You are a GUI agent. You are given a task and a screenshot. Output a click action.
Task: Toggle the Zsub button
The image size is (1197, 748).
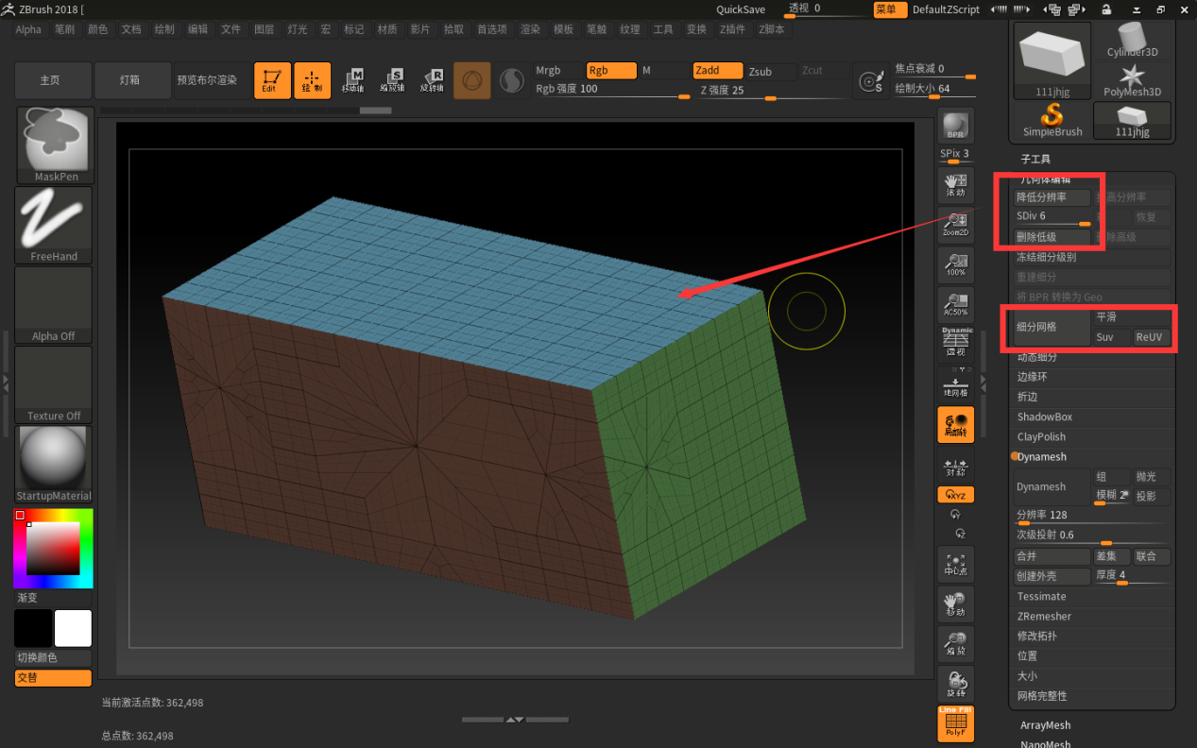tap(772, 72)
